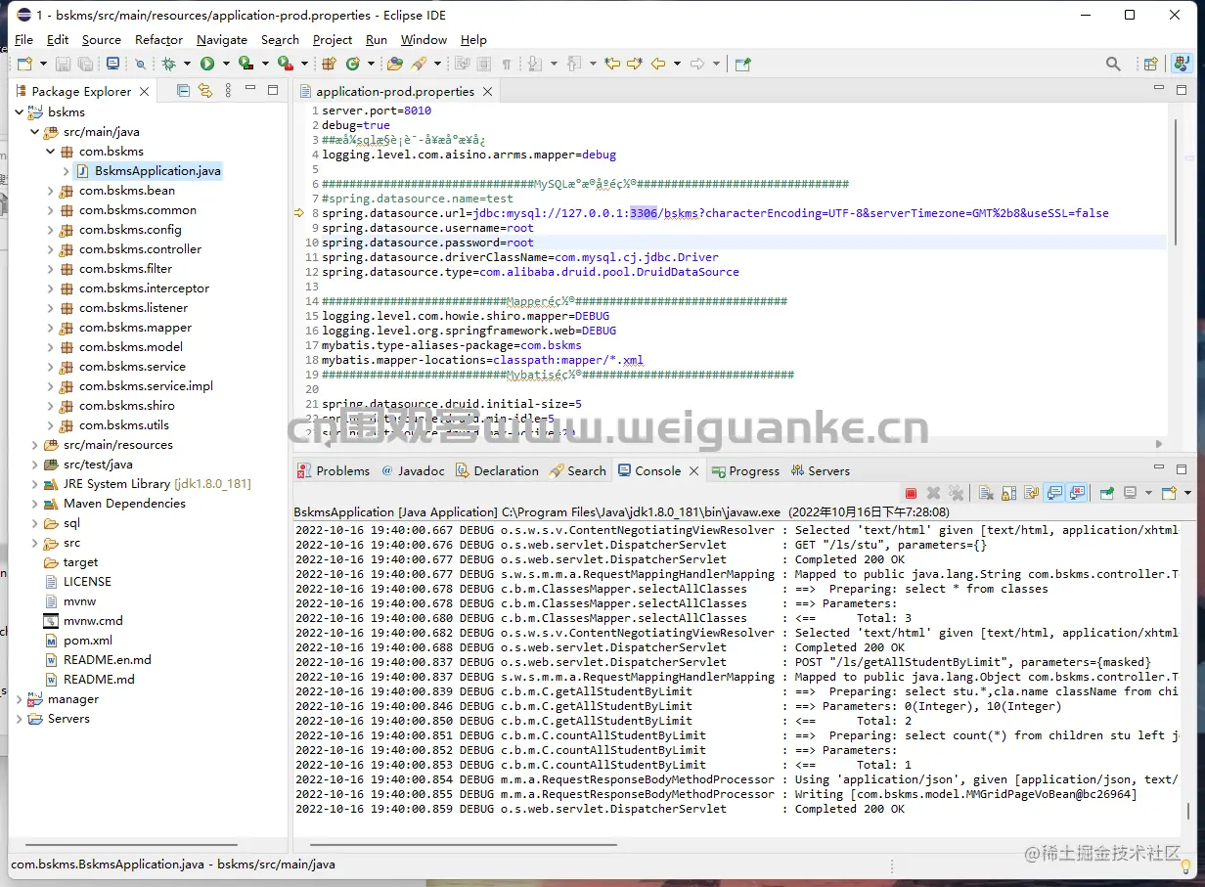1205x887 pixels.
Task: Open the terminal icon in toolbar
Action: (x=113, y=64)
